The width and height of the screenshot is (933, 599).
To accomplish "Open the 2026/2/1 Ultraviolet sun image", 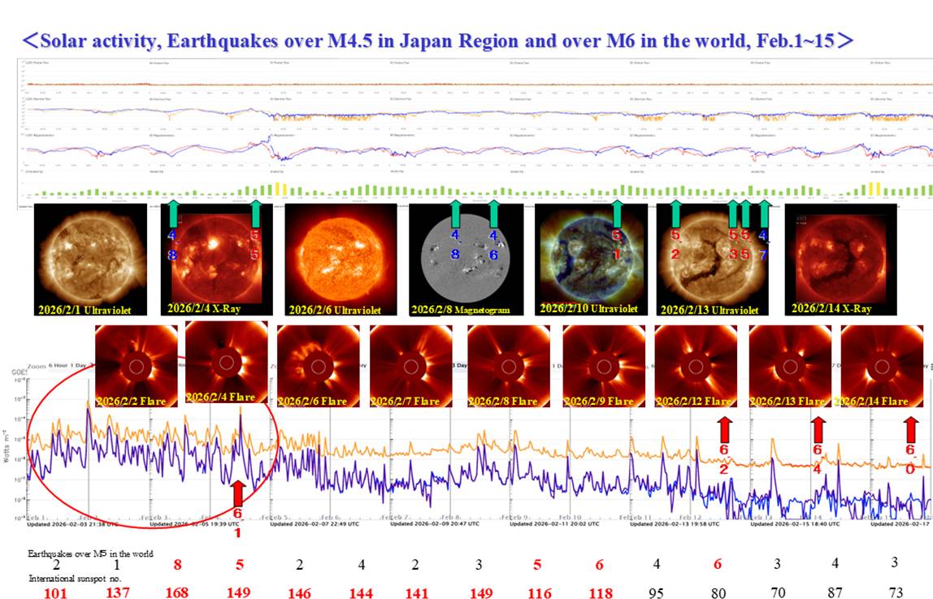I will click(x=90, y=258).
